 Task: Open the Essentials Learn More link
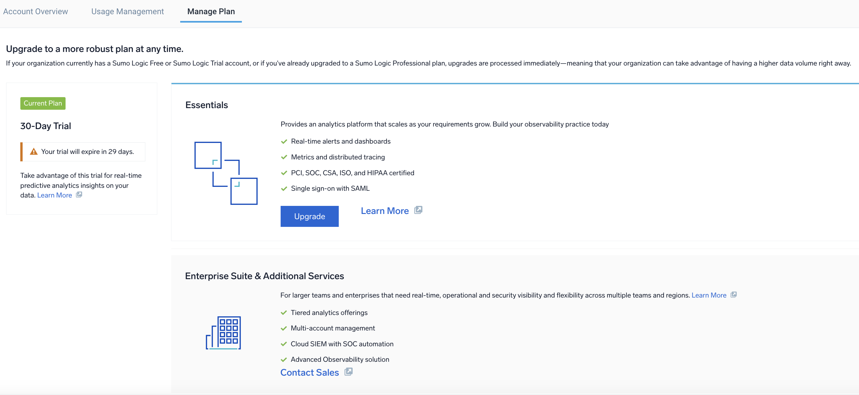(385, 211)
